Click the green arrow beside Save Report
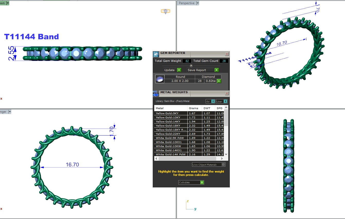The width and height of the screenshot is (345, 219). point(216,70)
